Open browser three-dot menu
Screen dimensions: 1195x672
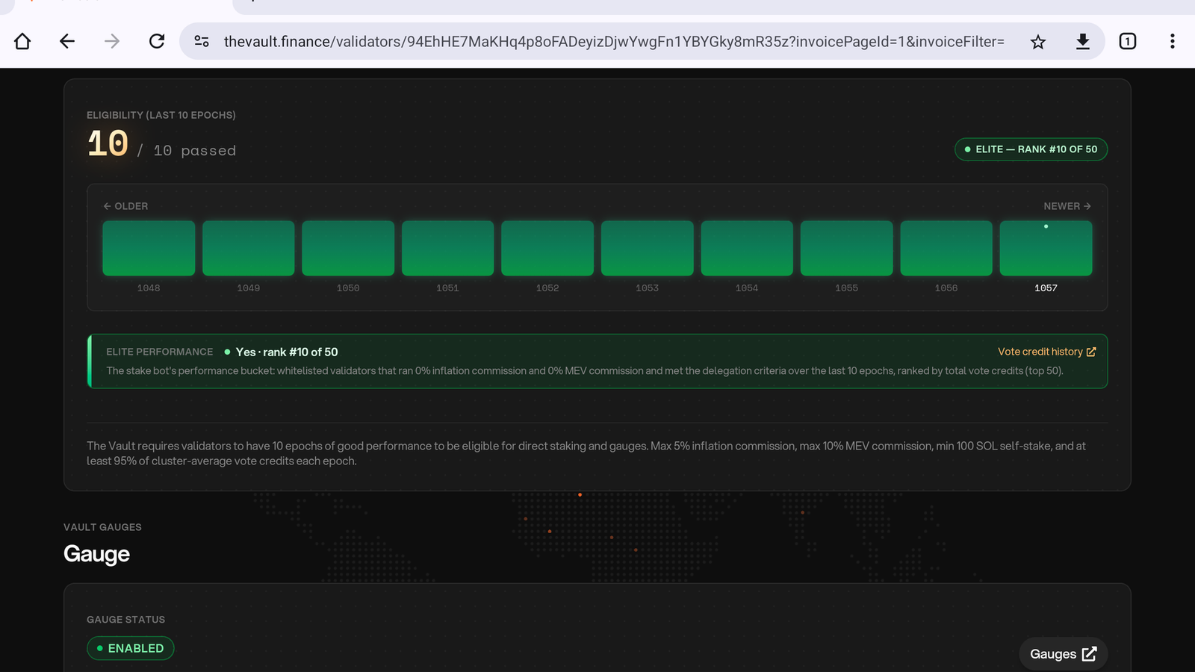tap(1173, 41)
